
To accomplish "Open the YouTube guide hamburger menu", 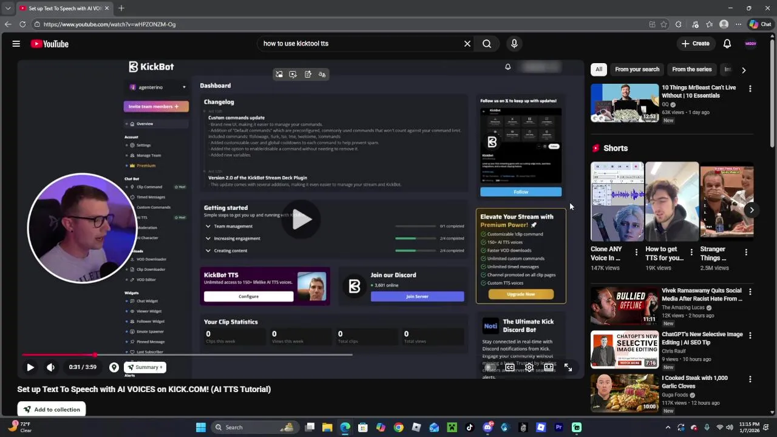I will click(x=16, y=44).
